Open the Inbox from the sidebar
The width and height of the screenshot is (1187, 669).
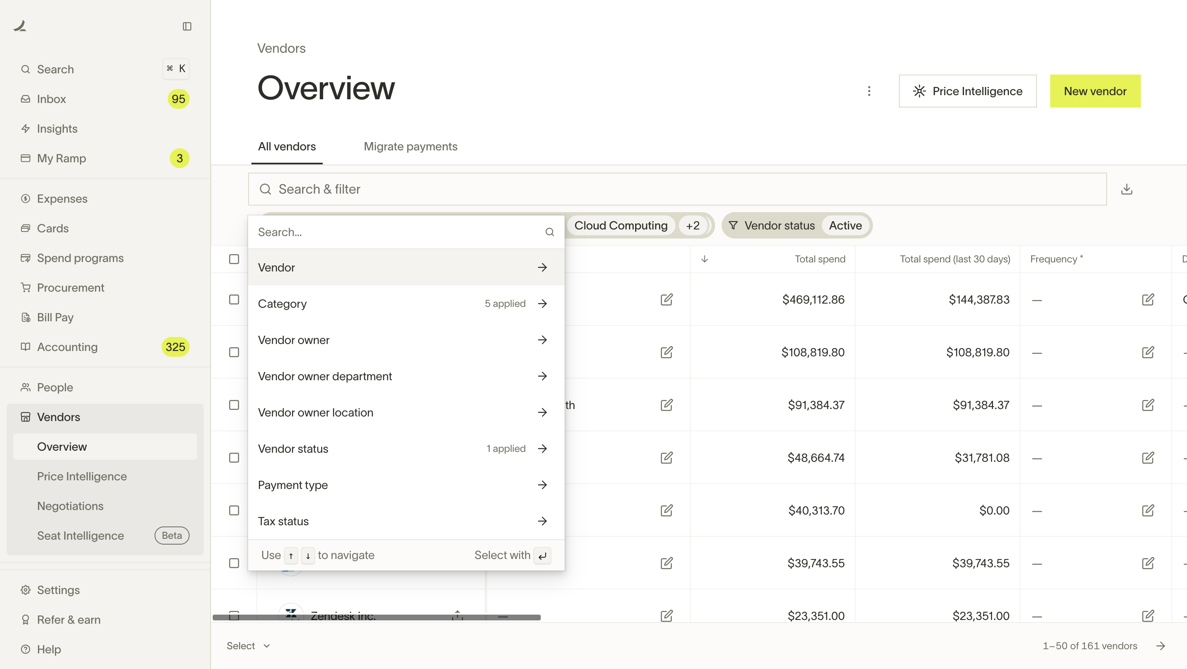pyautogui.click(x=51, y=98)
